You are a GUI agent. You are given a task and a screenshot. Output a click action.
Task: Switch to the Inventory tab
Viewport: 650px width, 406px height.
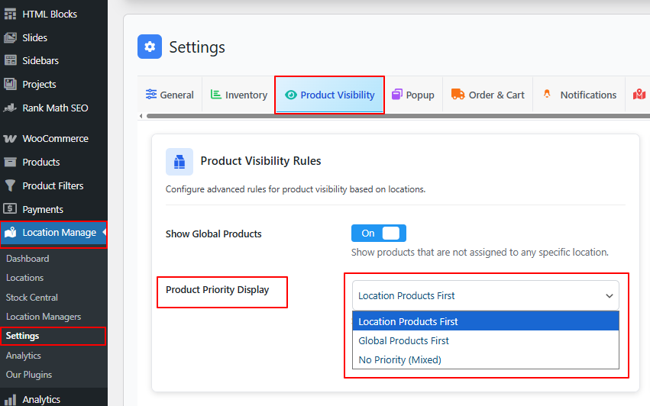(238, 95)
